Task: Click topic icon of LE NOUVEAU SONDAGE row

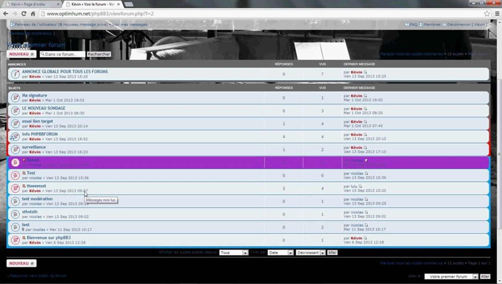Action: click(x=15, y=110)
